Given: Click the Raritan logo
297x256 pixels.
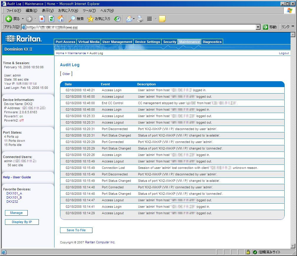Looking at the screenshot, I should click(x=23, y=39).
